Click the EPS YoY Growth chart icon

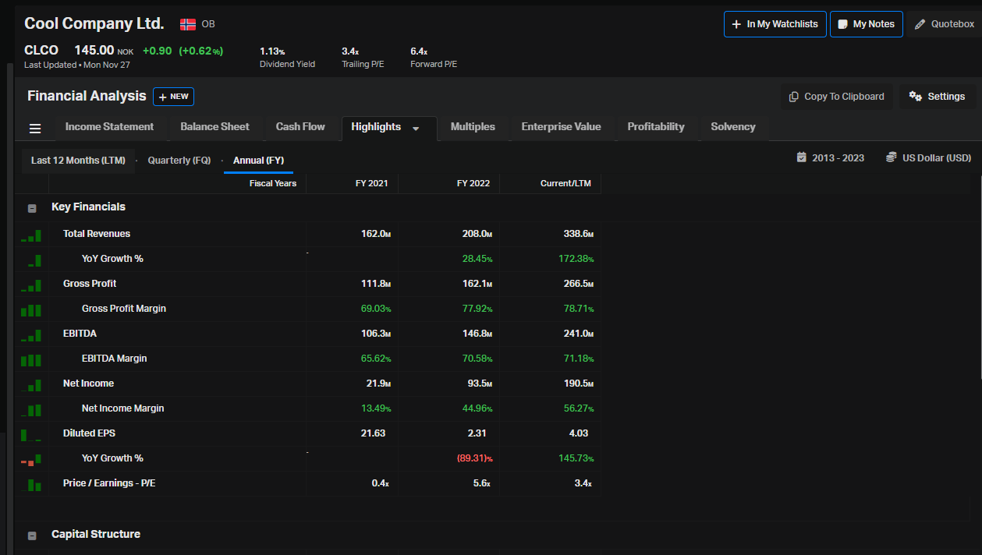pos(31,459)
